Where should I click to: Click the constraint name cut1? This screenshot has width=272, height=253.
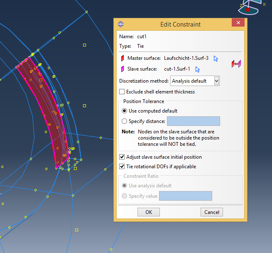[x=142, y=37]
